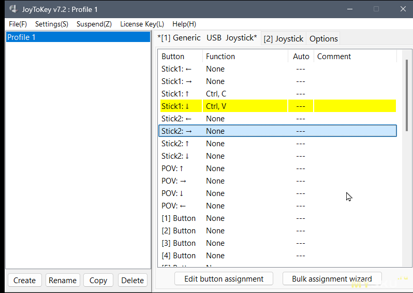Click the Copy profile button

pyautogui.click(x=98, y=280)
